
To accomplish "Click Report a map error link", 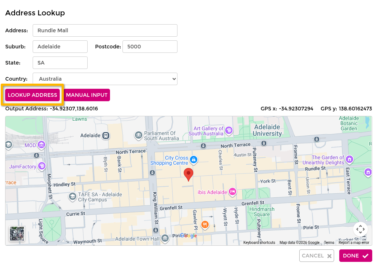I will [x=354, y=242].
